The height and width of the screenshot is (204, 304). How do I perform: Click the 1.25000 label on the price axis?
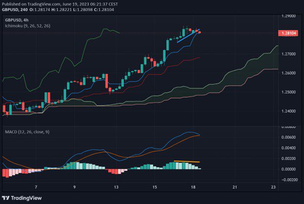click(x=288, y=92)
